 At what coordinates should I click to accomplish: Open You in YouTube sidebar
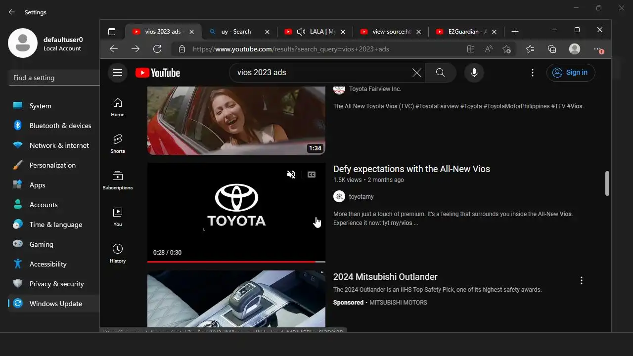tap(118, 217)
